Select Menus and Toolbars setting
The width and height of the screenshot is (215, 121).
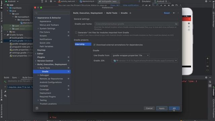(x=49, y=25)
